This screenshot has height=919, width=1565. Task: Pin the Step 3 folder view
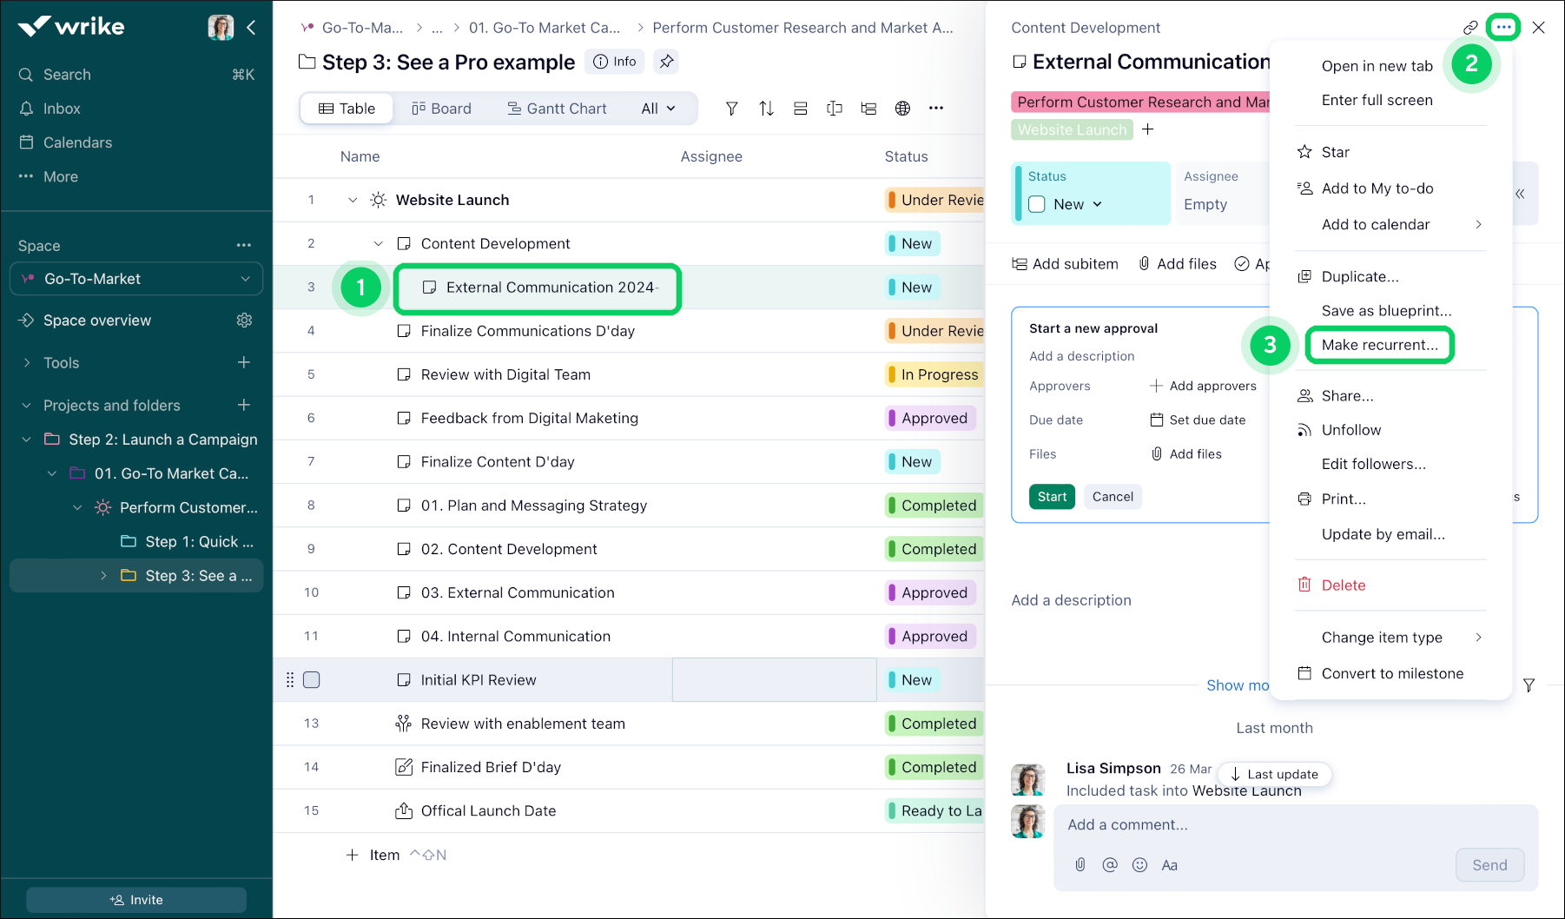point(666,62)
